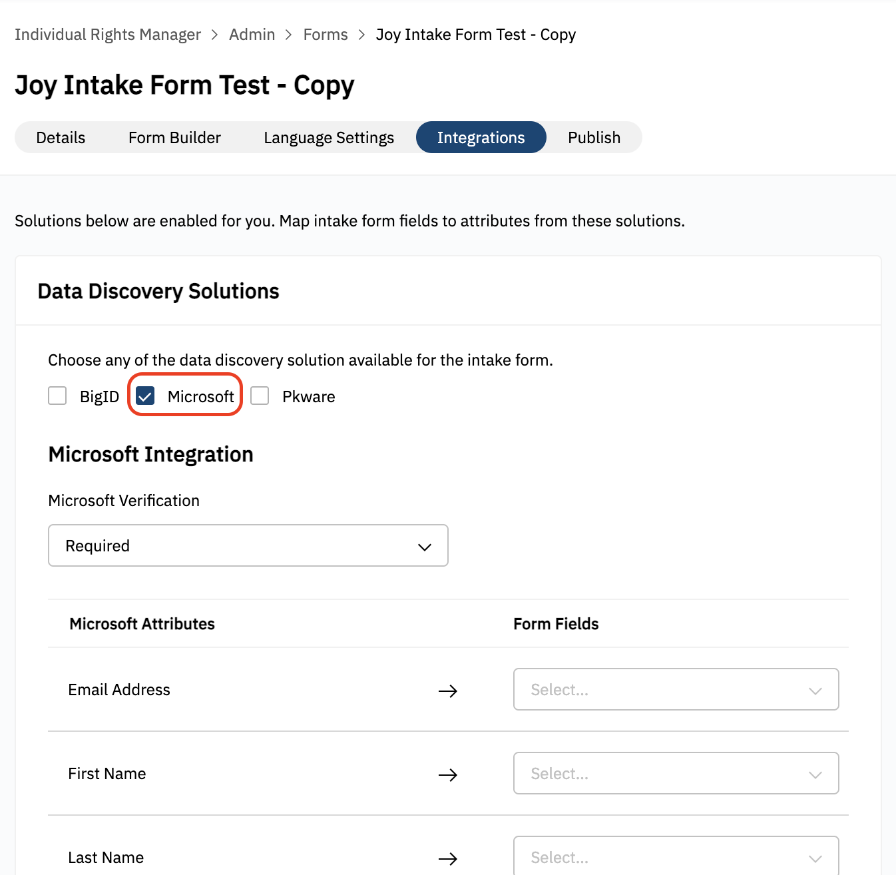The height and width of the screenshot is (875, 896).
Task: Click the Microsoft Integration heading
Action: (x=151, y=454)
